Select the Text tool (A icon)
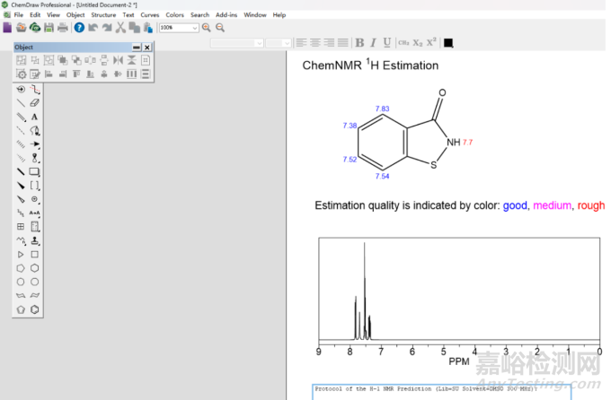Viewport: 611px width, 400px height. coord(35,117)
